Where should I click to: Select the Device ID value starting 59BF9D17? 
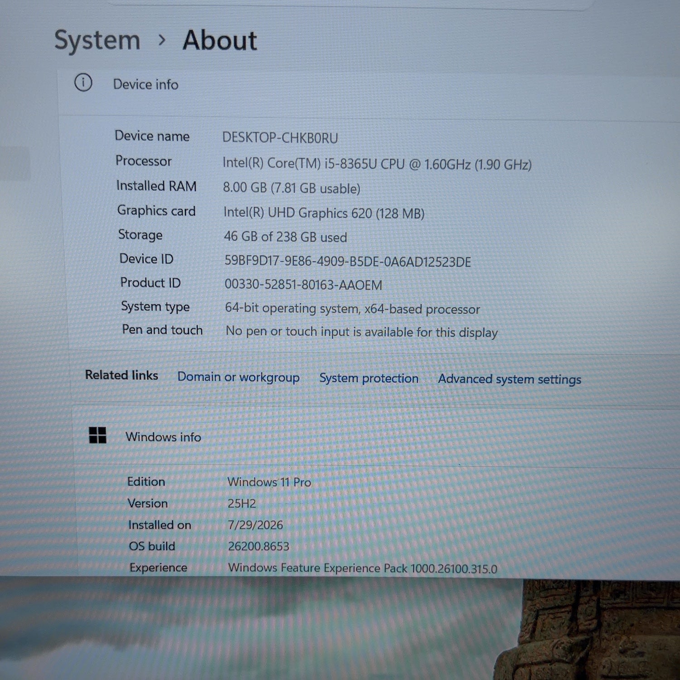[348, 262]
